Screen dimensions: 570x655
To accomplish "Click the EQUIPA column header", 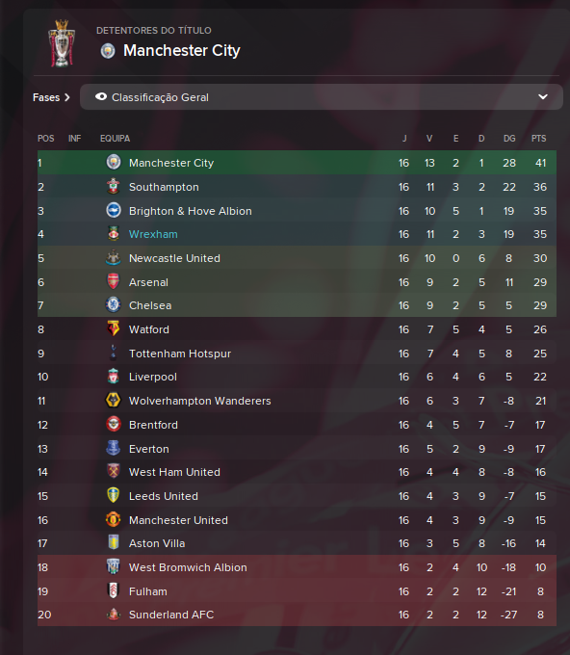I will click(x=115, y=139).
